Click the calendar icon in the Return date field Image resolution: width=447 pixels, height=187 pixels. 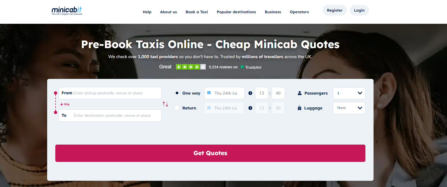point(209,108)
